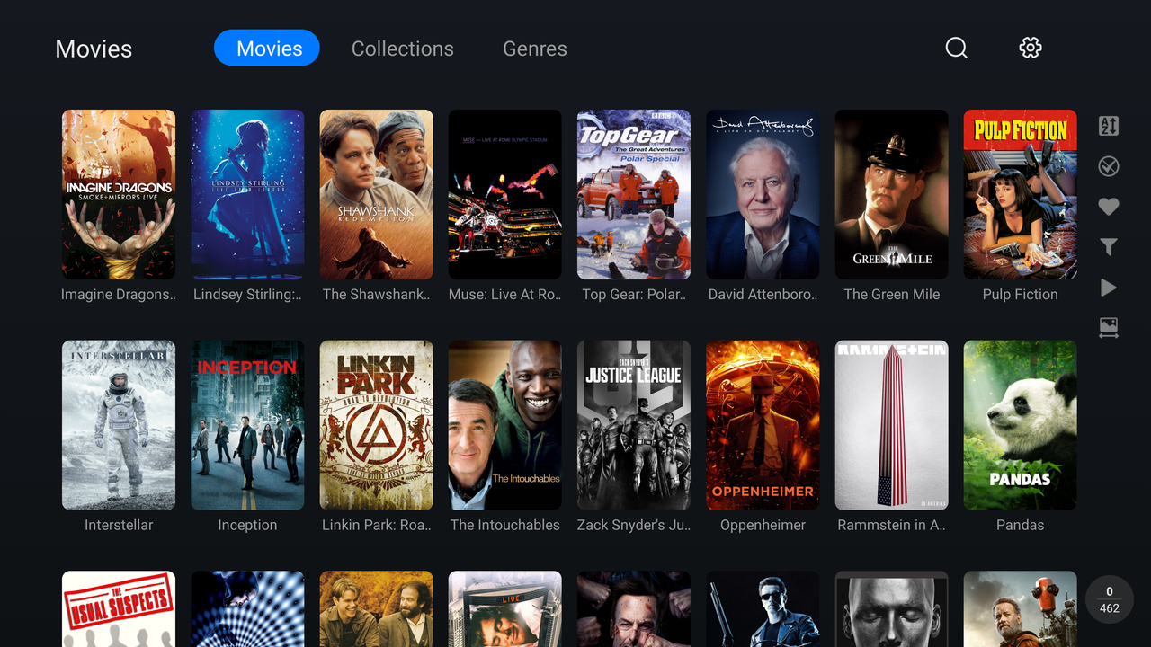The image size is (1151, 647).
Task: Click the "Interstellar" title text
Action: (x=119, y=525)
